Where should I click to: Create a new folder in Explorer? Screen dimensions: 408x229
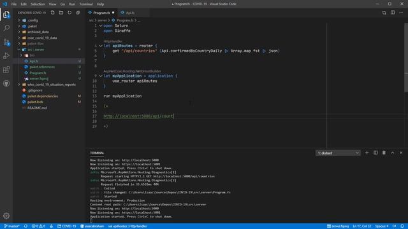[x=61, y=13]
